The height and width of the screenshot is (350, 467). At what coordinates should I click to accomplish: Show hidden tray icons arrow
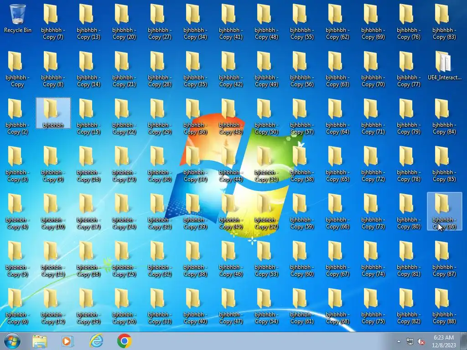click(399, 341)
